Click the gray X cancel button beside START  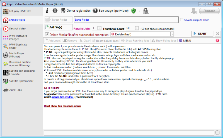pos(218,34)
